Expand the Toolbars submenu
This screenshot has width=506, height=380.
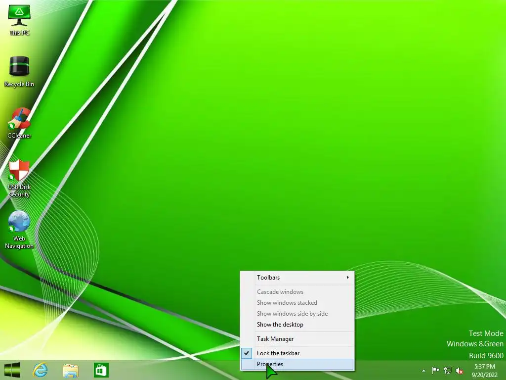coord(297,278)
